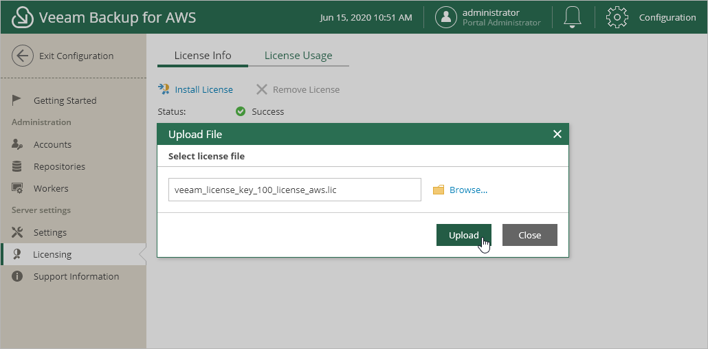Click the license file name input field

click(x=294, y=190)
